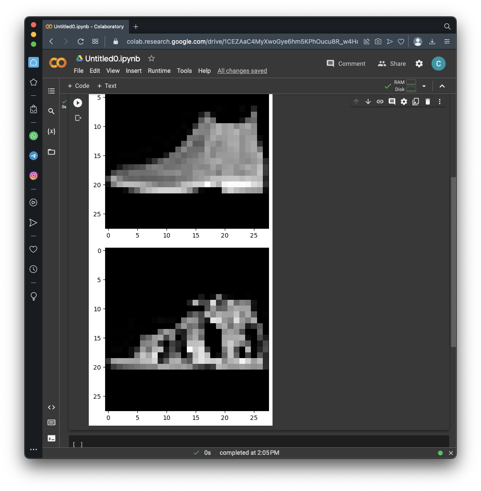The height and width of the screenshot is (491, 481).
Task: Open the Runtime menu
Action: click(159, 71)
